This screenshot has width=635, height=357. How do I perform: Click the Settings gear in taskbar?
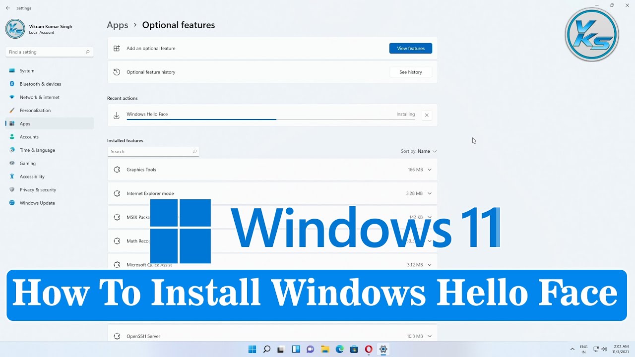(x=383, y=349)
